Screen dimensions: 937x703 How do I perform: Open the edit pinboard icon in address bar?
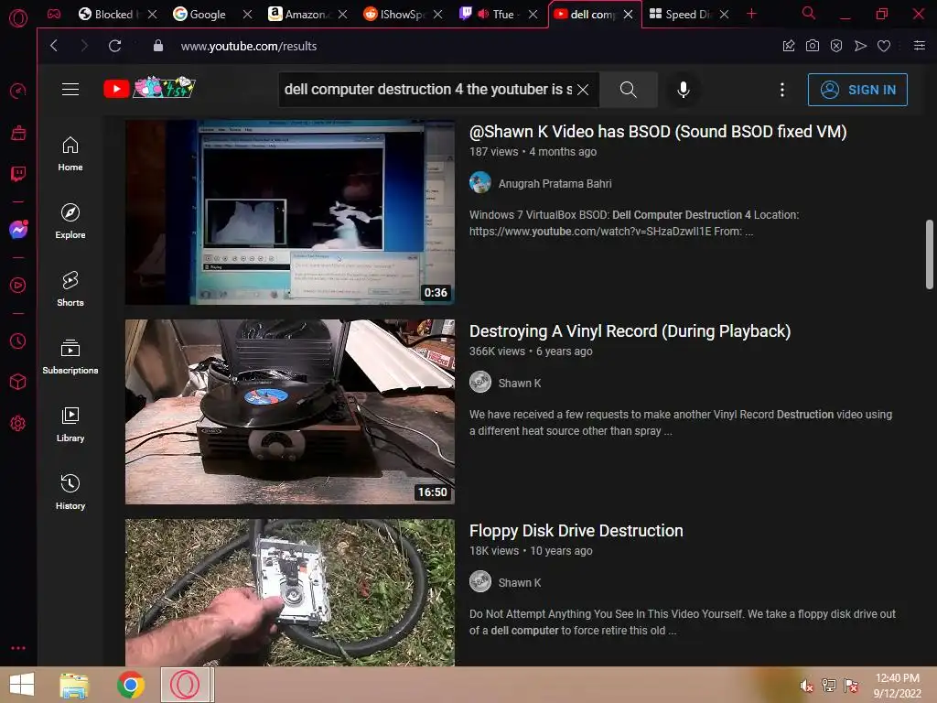pyautogui.click(x=789, y=46)
